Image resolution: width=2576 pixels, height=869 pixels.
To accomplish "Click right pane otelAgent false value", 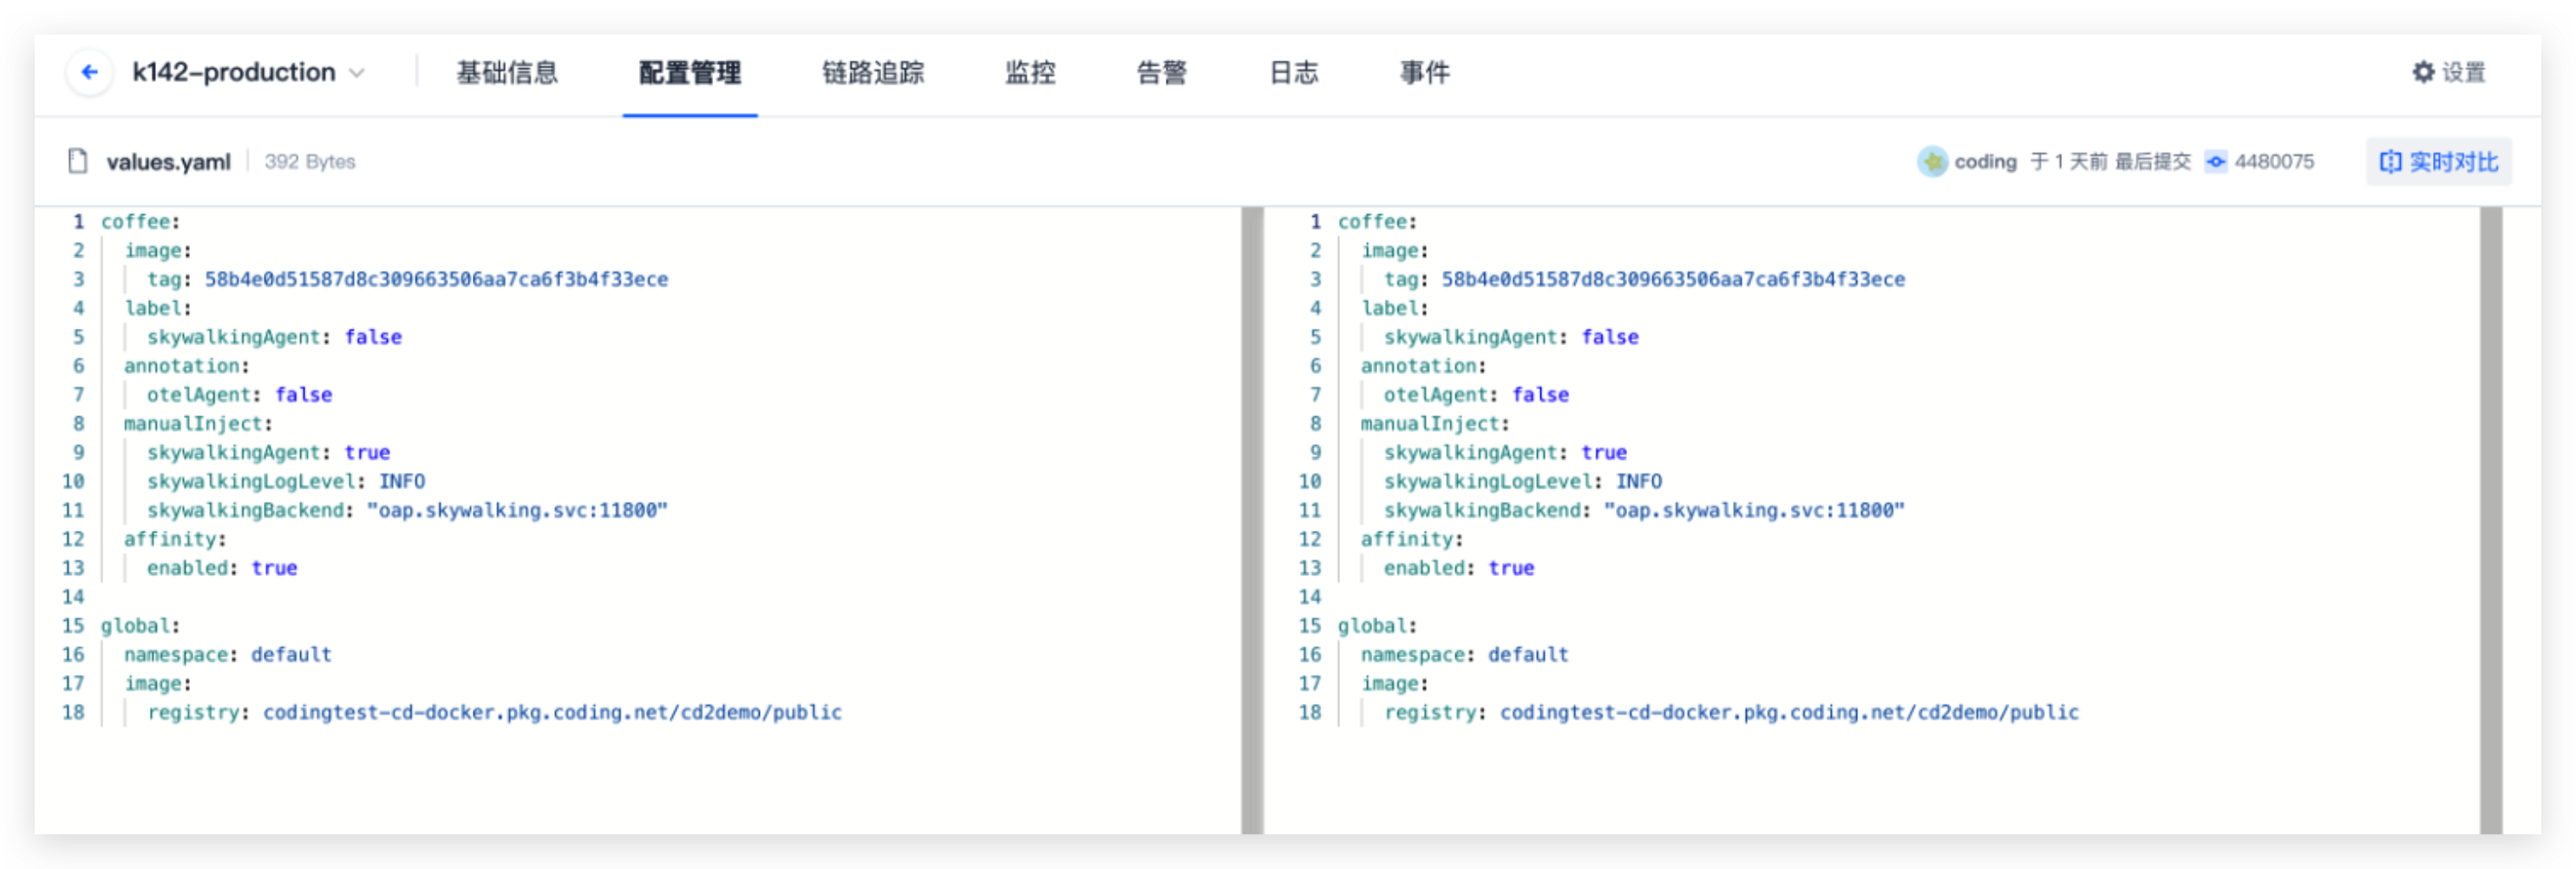I will coord(1540,395).
